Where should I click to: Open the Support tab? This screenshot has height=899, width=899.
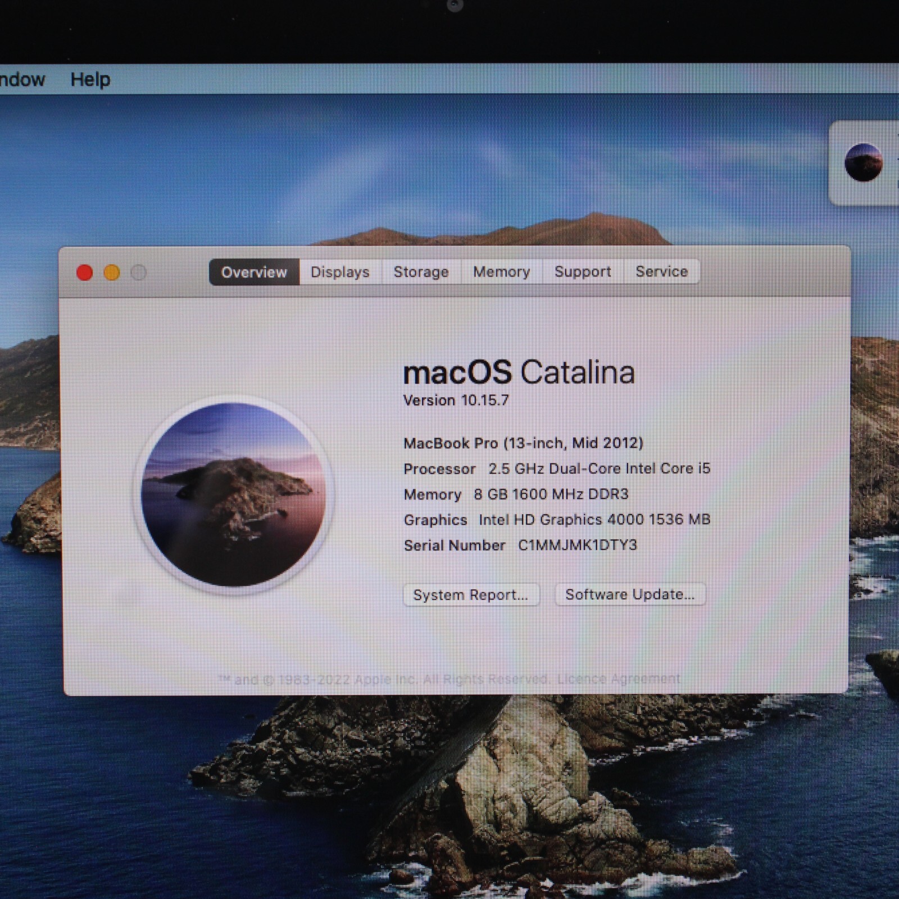click(x=583, y=272)
